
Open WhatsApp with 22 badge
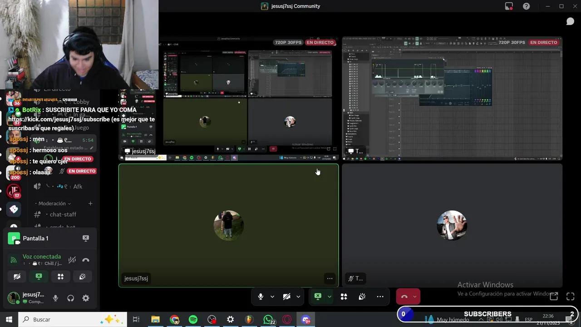point(268,319)
